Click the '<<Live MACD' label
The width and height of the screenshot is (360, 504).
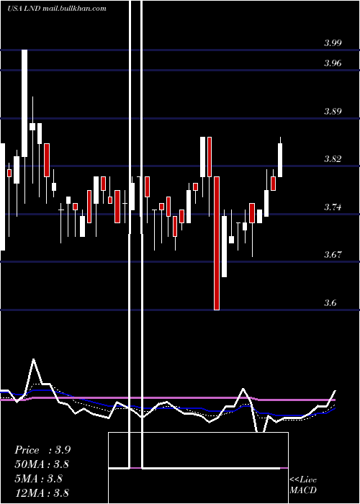[x=303, y=485]
